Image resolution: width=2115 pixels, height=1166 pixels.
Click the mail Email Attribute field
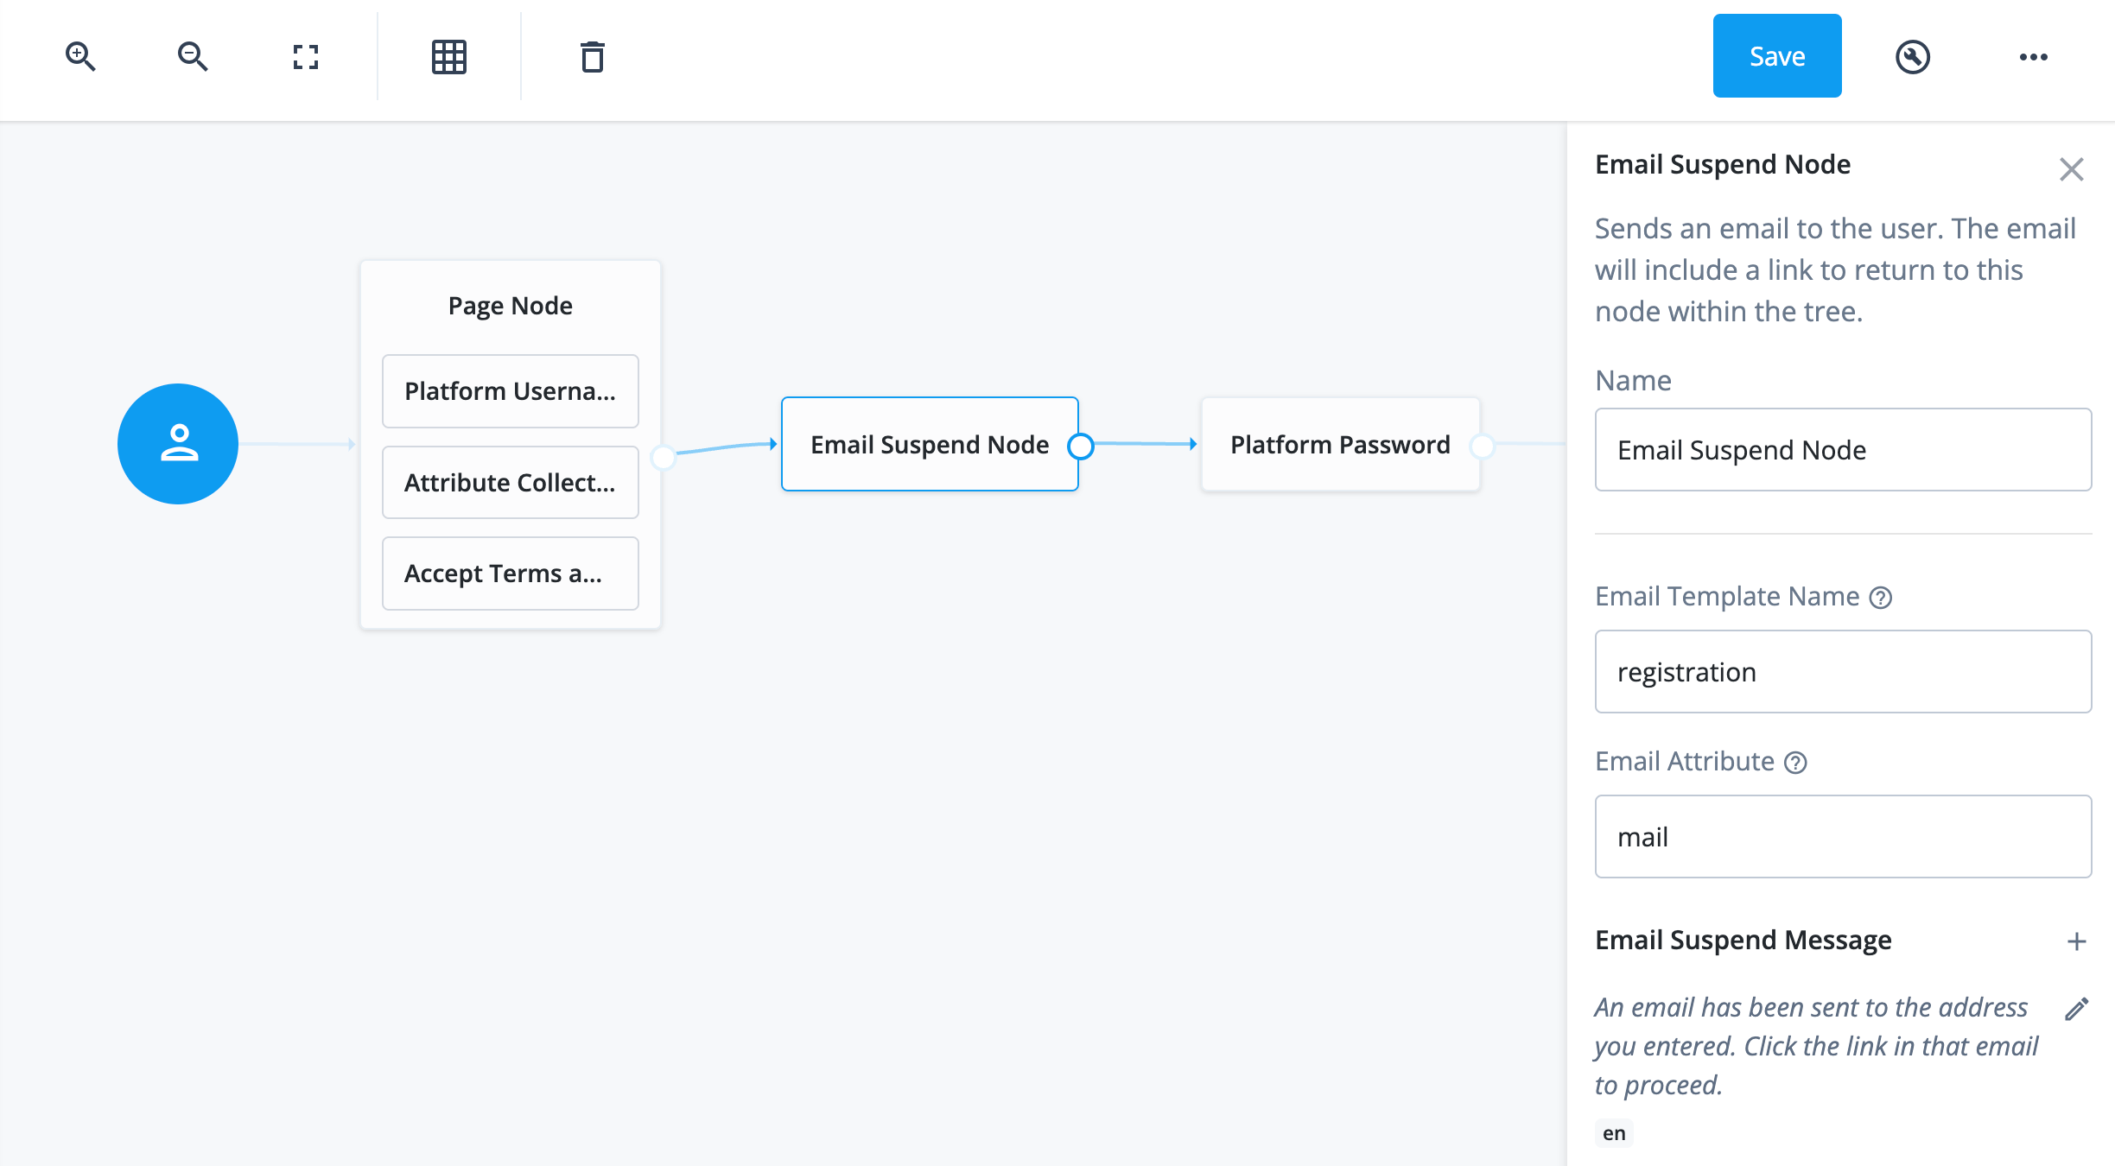pos(1843,836)
